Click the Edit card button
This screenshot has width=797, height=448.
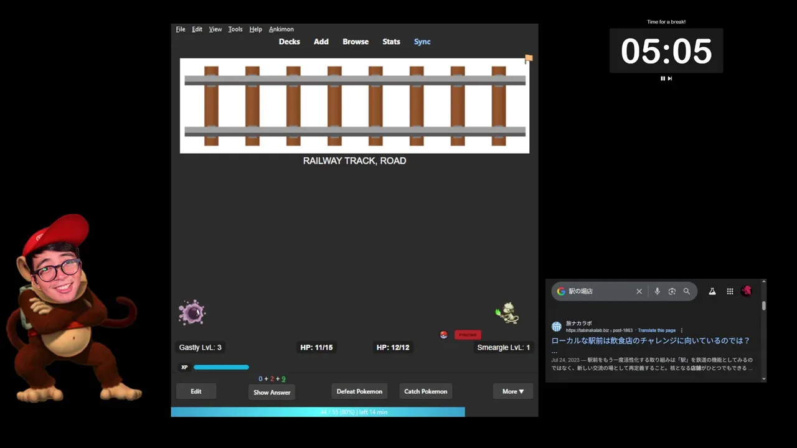(x=196, y=391)
